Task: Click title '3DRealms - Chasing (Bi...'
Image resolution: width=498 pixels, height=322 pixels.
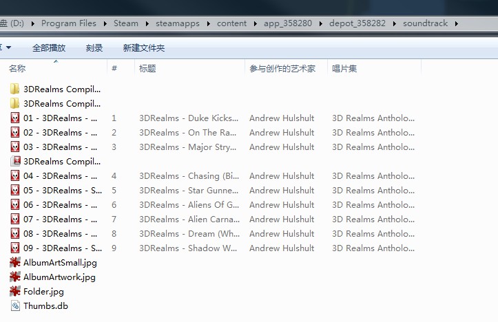Action: click(189, 176)
